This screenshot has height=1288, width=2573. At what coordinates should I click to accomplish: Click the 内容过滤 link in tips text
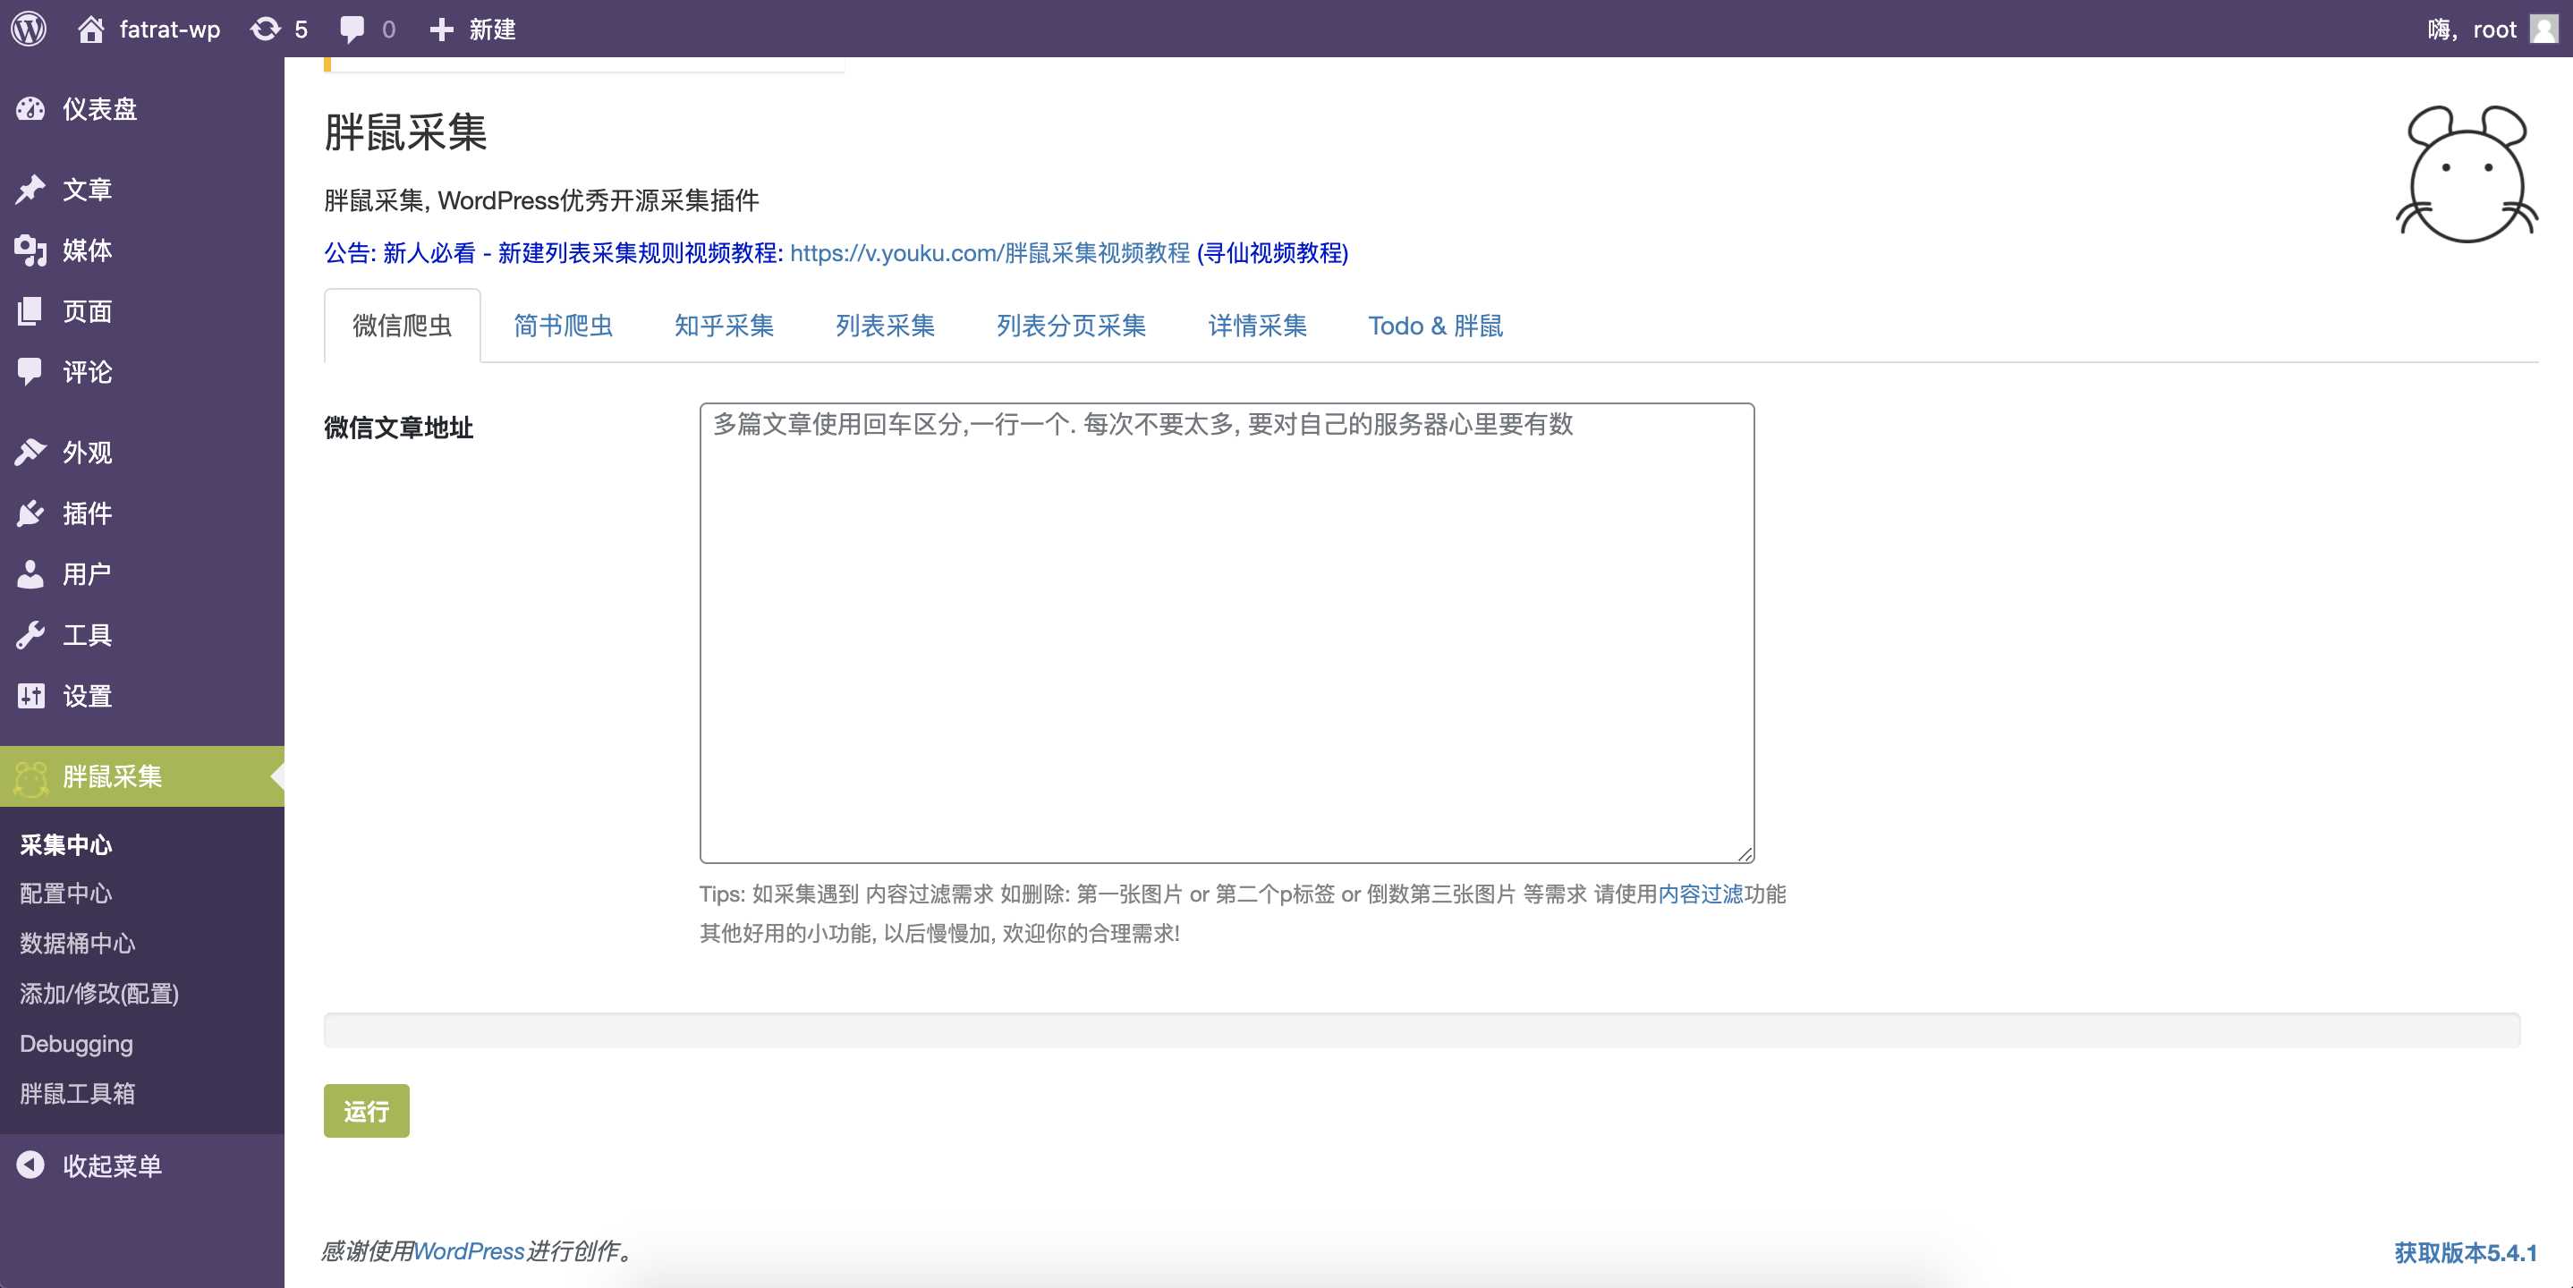tap(1698, 894)
